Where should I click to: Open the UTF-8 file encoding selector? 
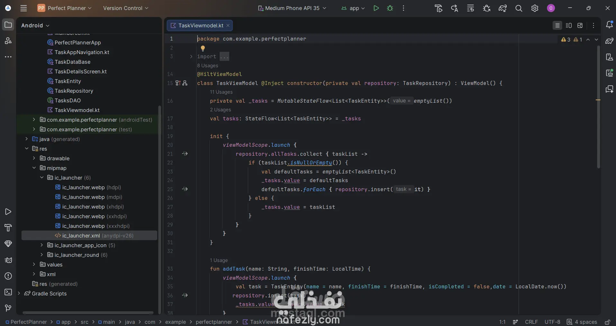pos(552,322)
